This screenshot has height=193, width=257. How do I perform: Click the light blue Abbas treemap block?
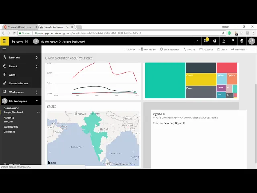[222, 79]
